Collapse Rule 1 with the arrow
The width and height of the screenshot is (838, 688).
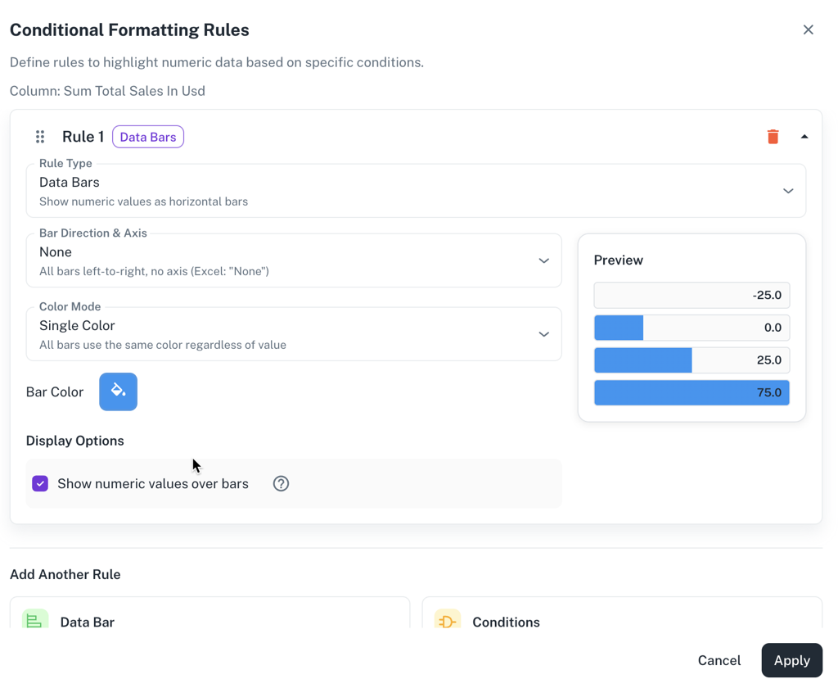[x=804, y=137]
